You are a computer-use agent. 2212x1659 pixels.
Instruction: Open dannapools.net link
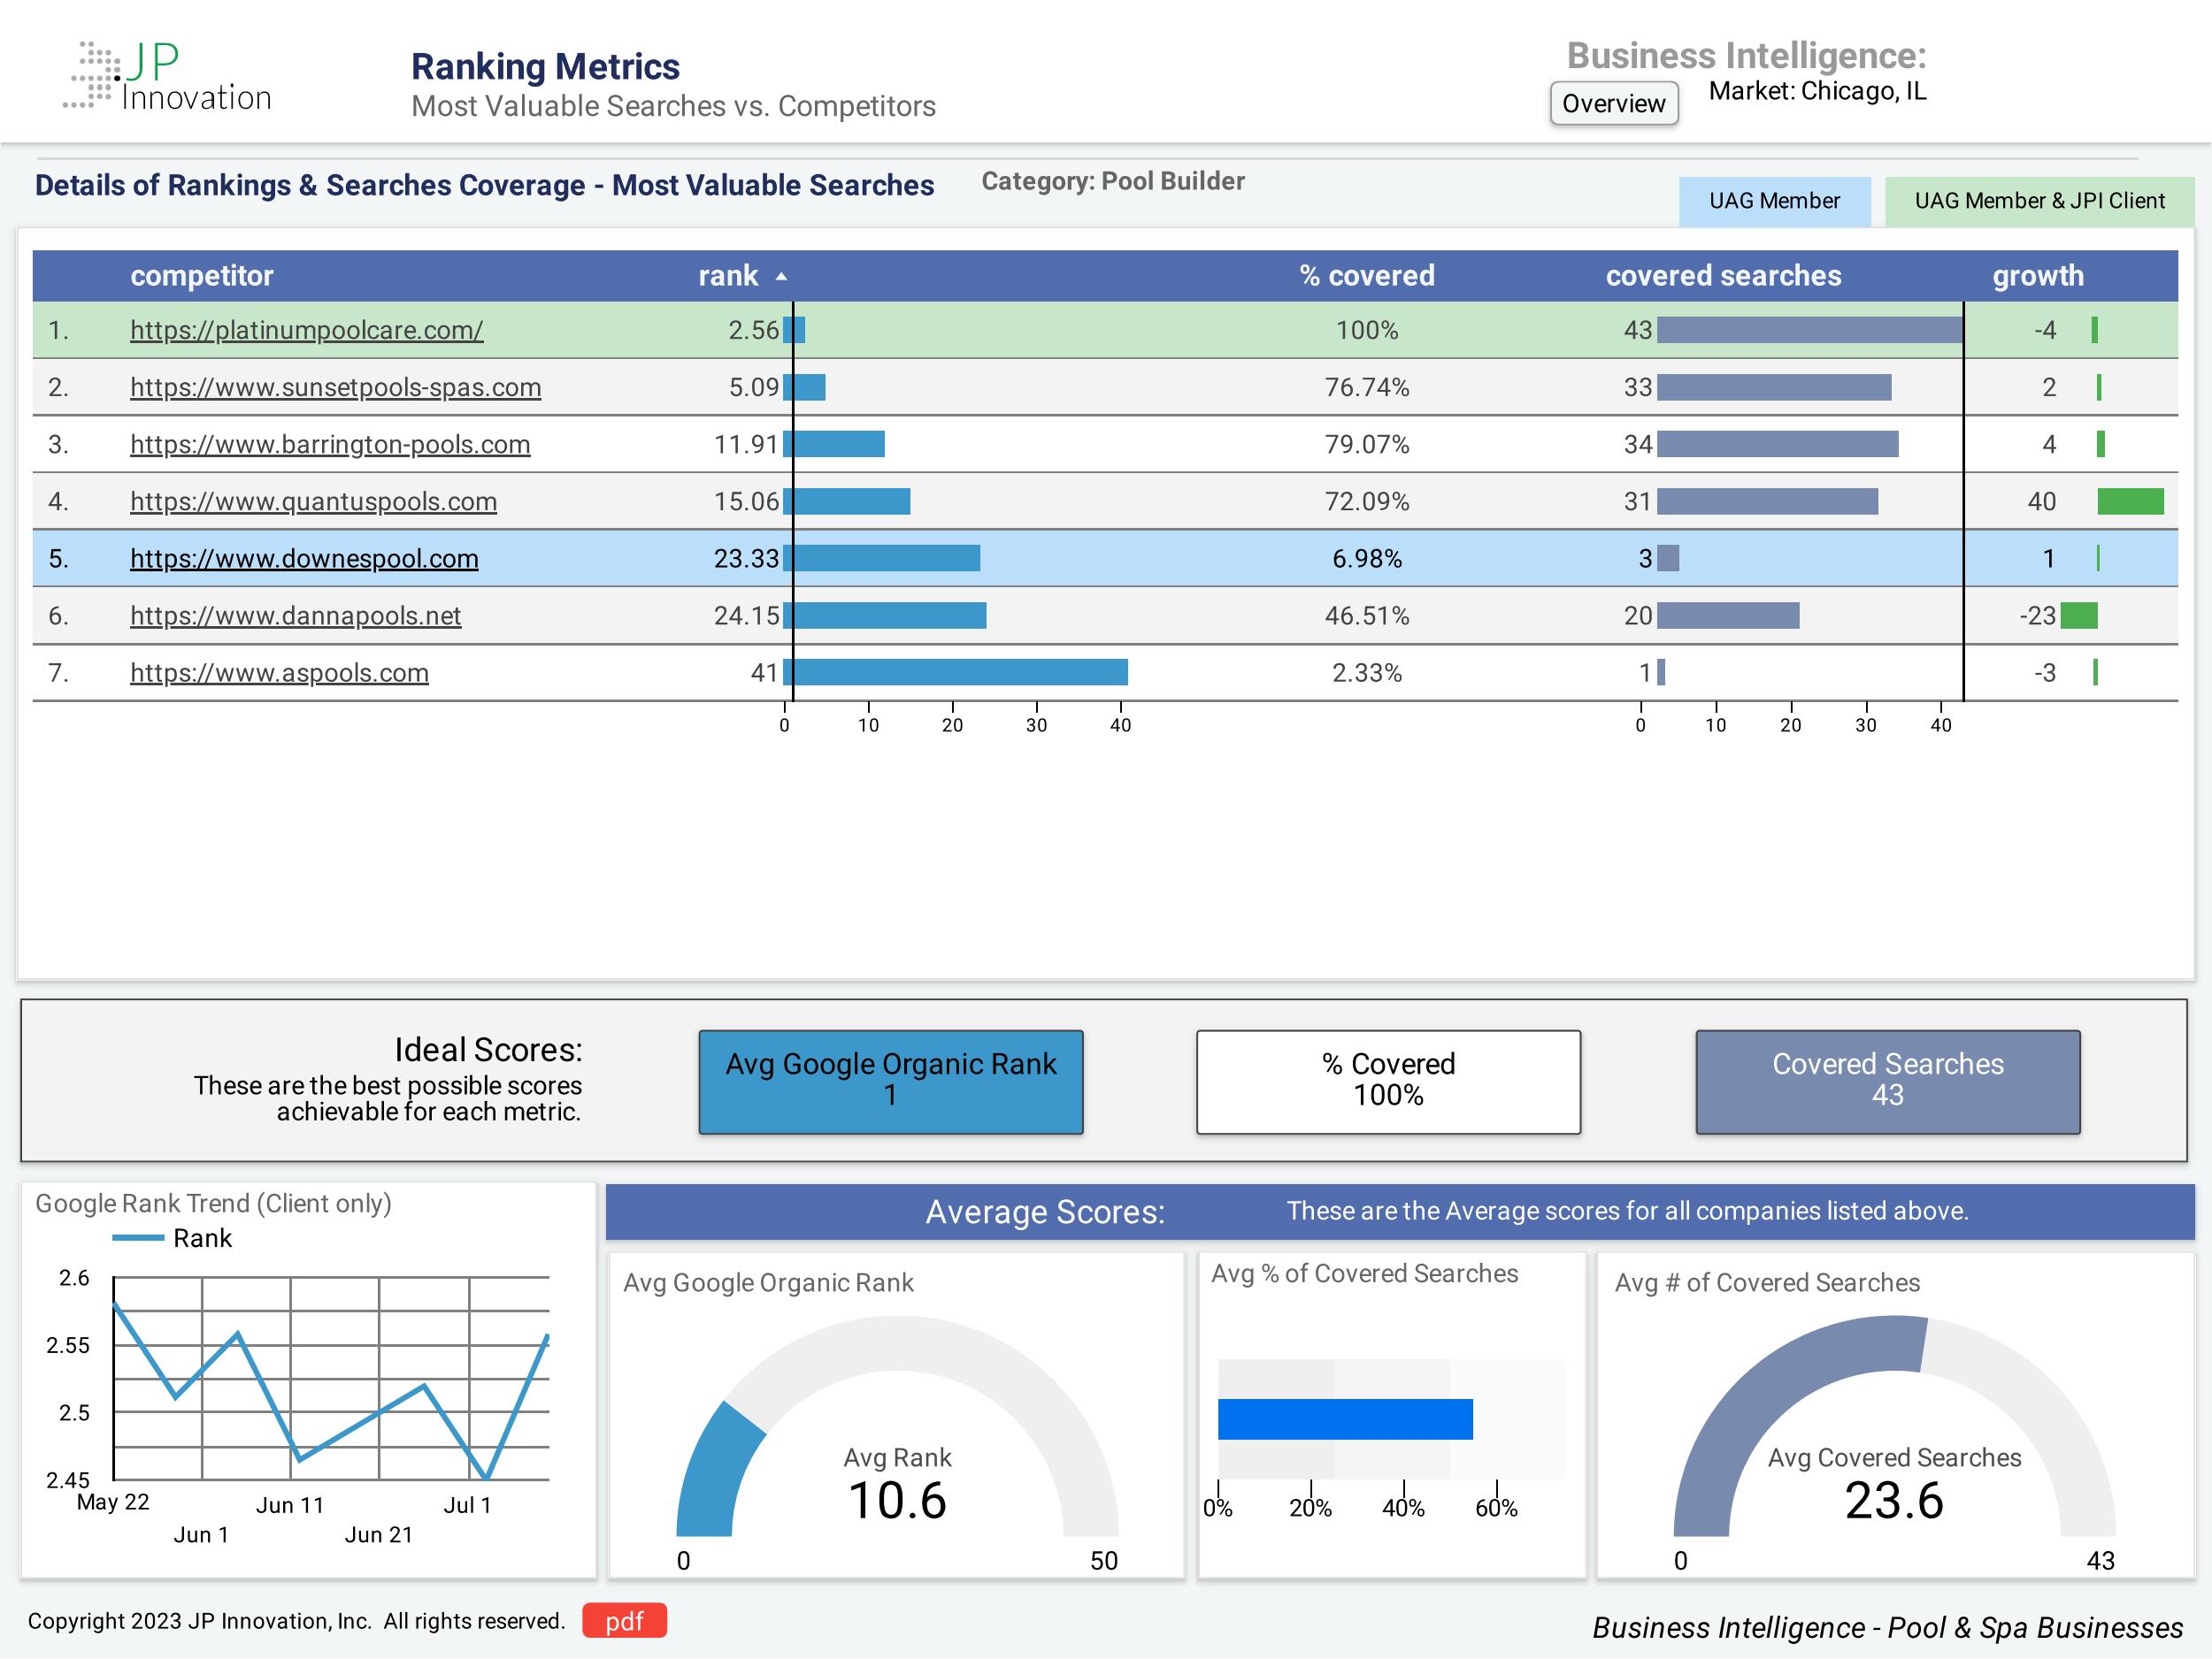295,615
